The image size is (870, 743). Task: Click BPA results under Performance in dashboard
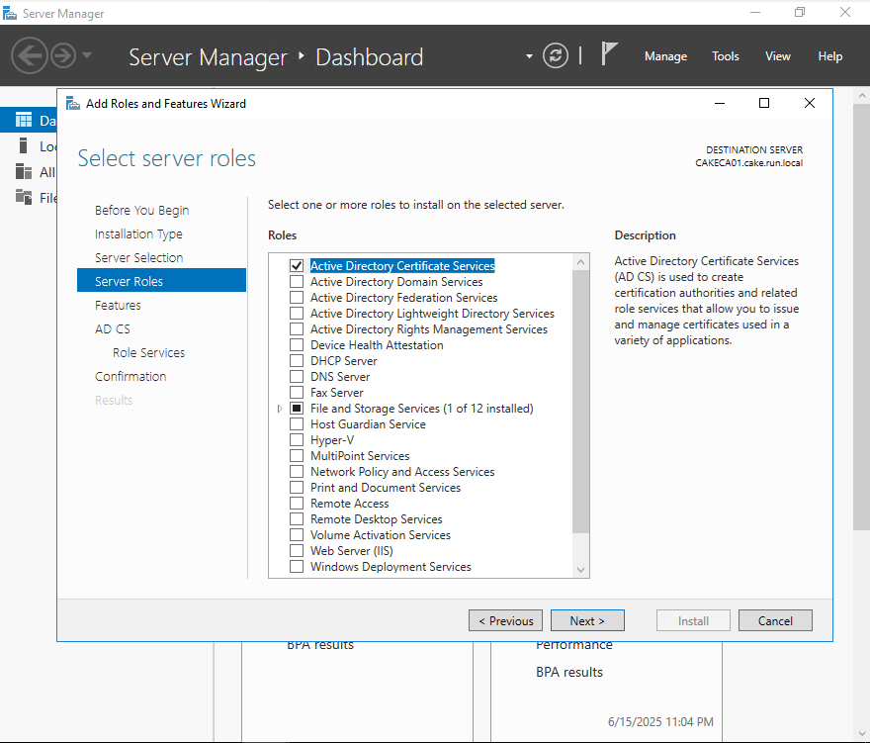pos(569,672)
